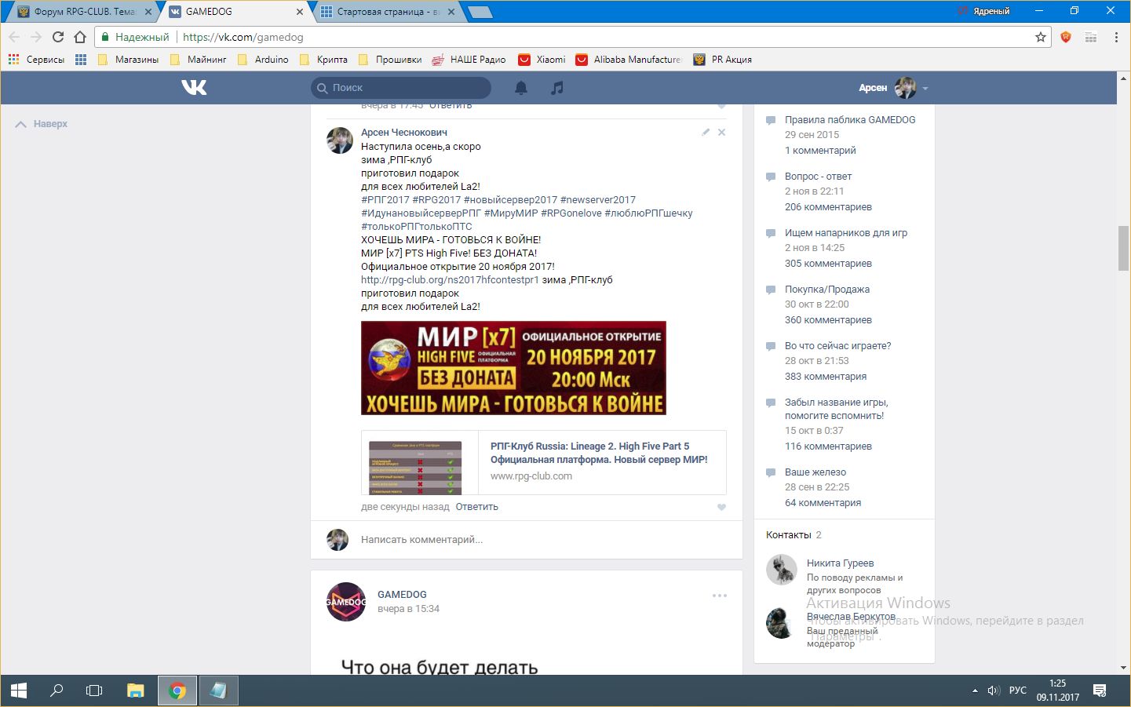Open Task View on the taskbar
This screenshot has width=1131, height=707.
click(x=94, y=691)
